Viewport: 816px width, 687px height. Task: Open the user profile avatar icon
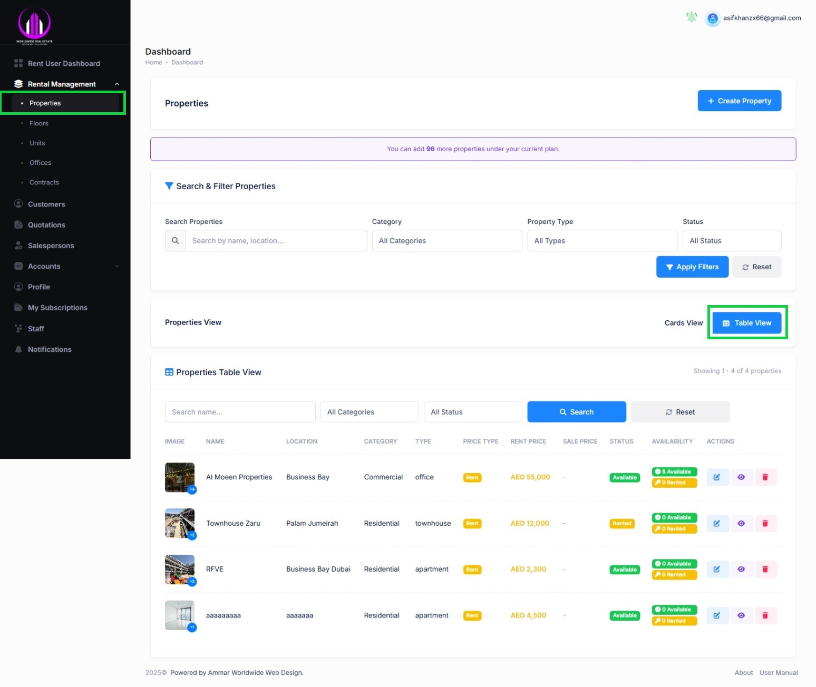point(712,18)
